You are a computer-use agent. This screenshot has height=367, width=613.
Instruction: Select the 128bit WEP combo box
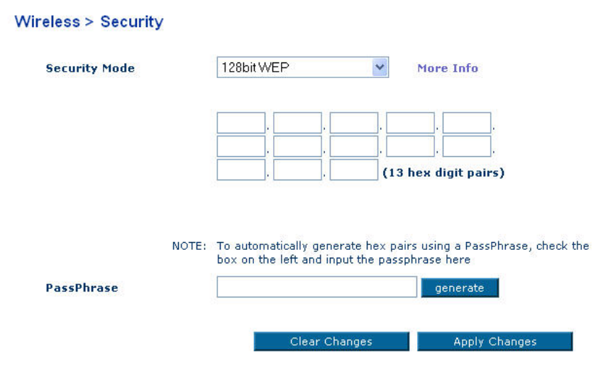point(294,67)
